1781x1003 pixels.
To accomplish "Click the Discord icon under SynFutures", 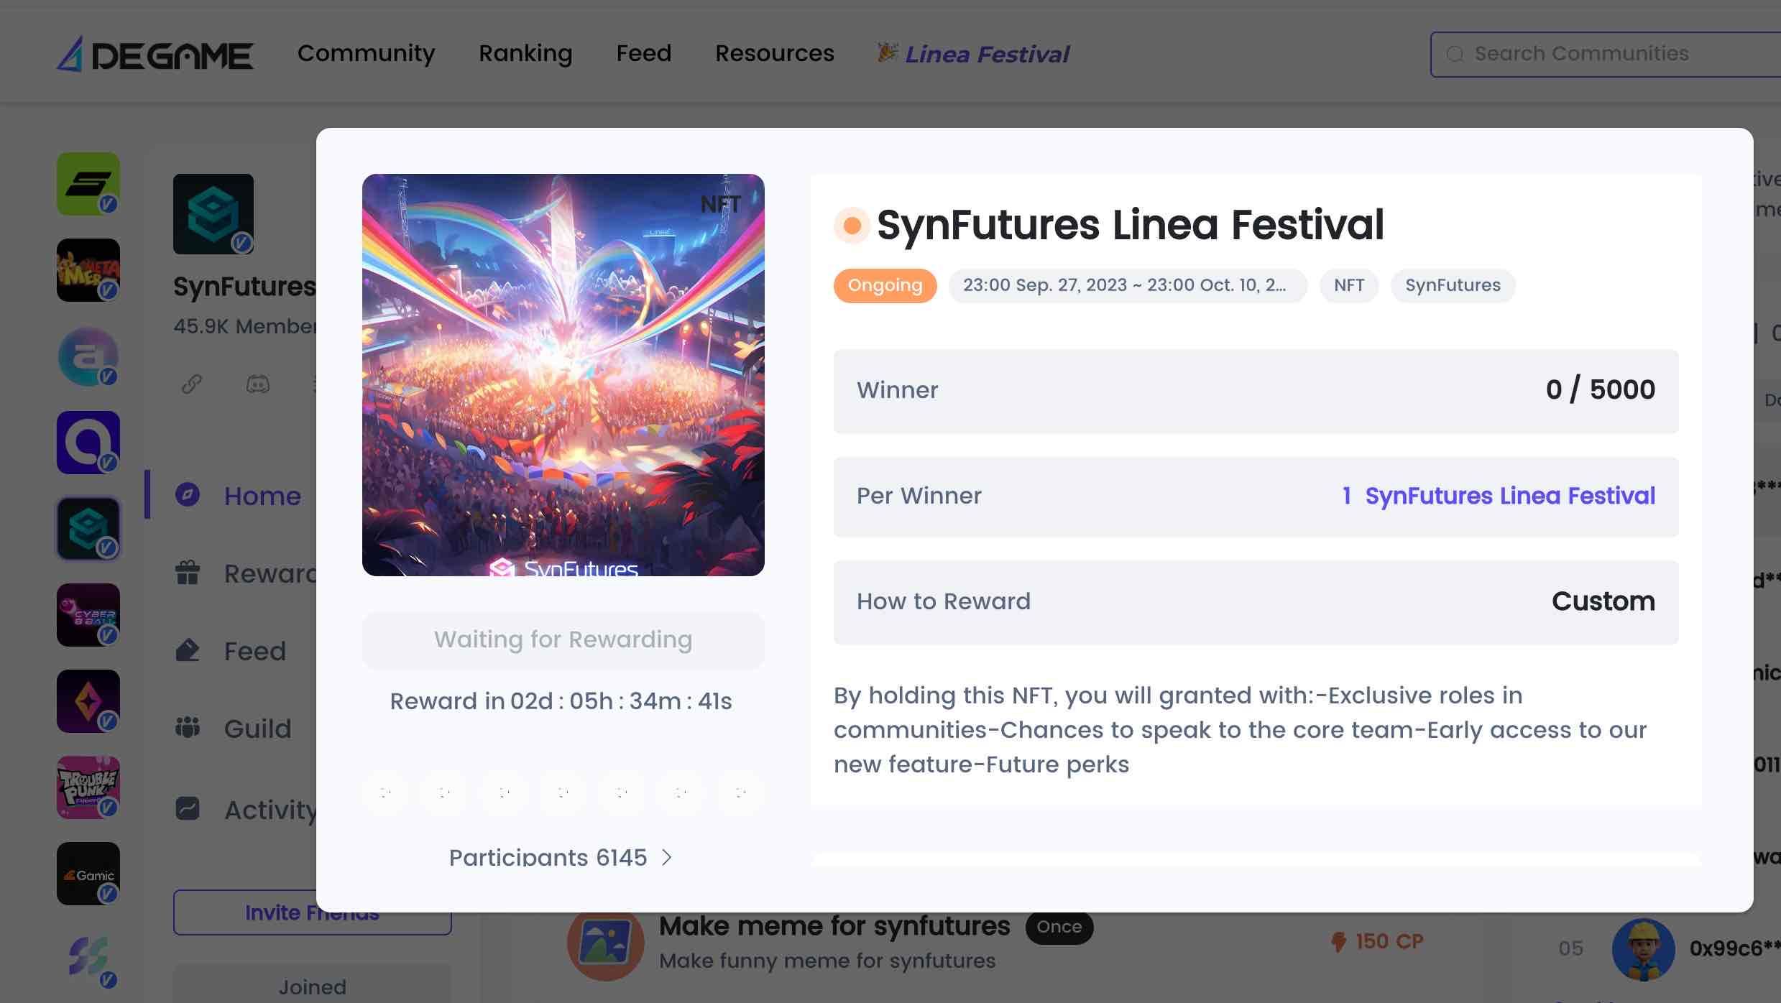I will (x=256, y=384).
